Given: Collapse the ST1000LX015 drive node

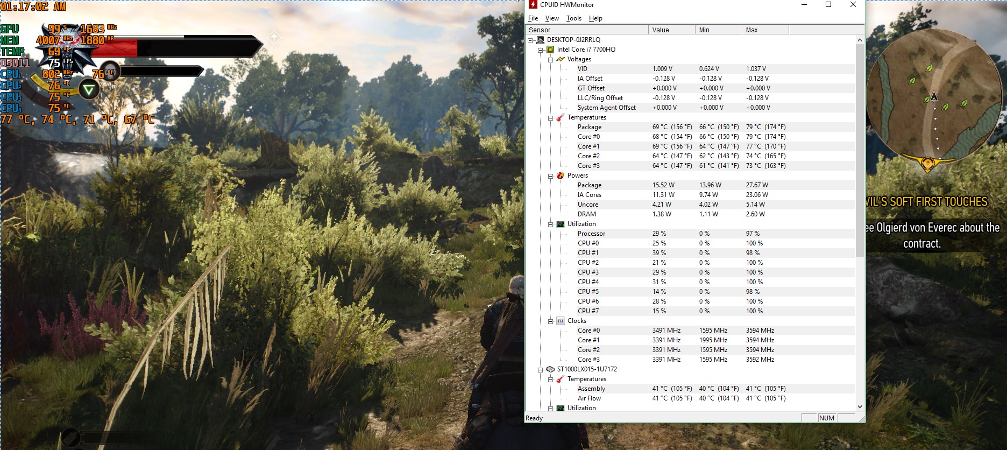Looking at the screenshot, I should click(541, 369).
